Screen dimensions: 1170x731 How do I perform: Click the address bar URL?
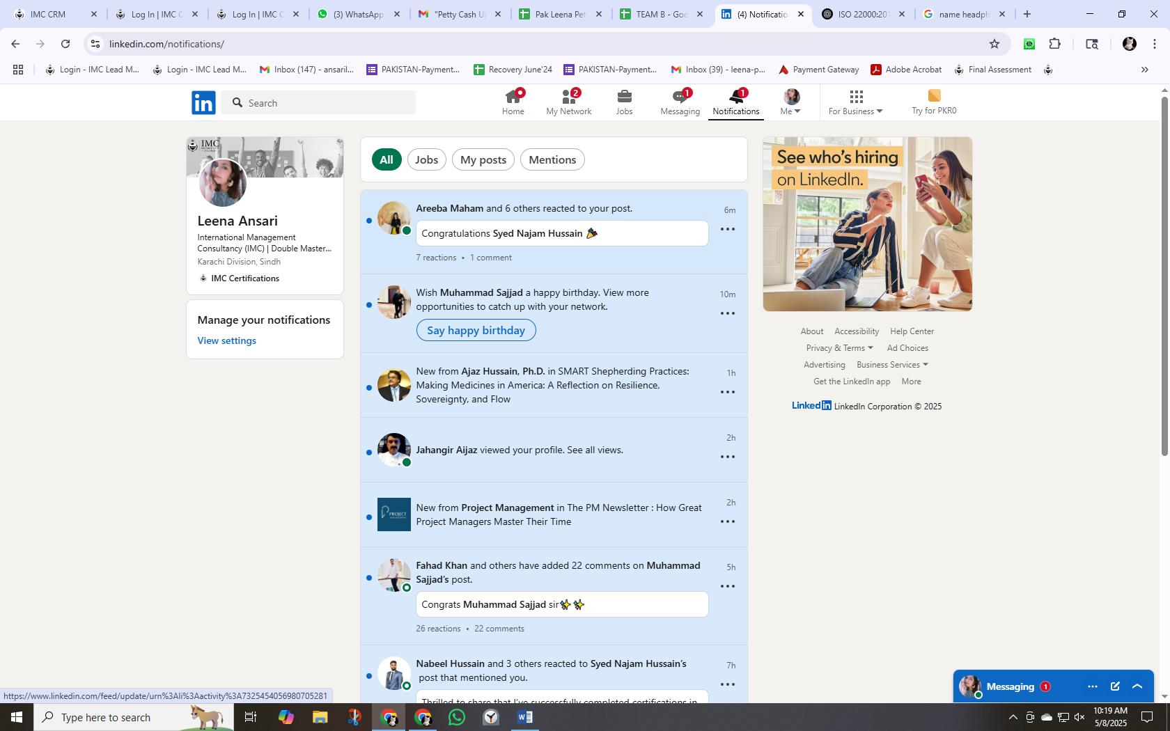(x=166, y=44)
